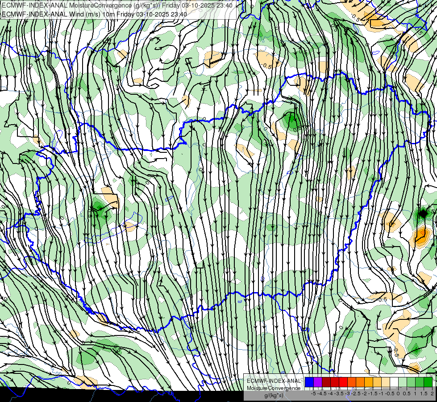Click the g/(kg*s) unit label in the legend
The image size is (437, 402).
pyautogui.click(x=274, y=396)
